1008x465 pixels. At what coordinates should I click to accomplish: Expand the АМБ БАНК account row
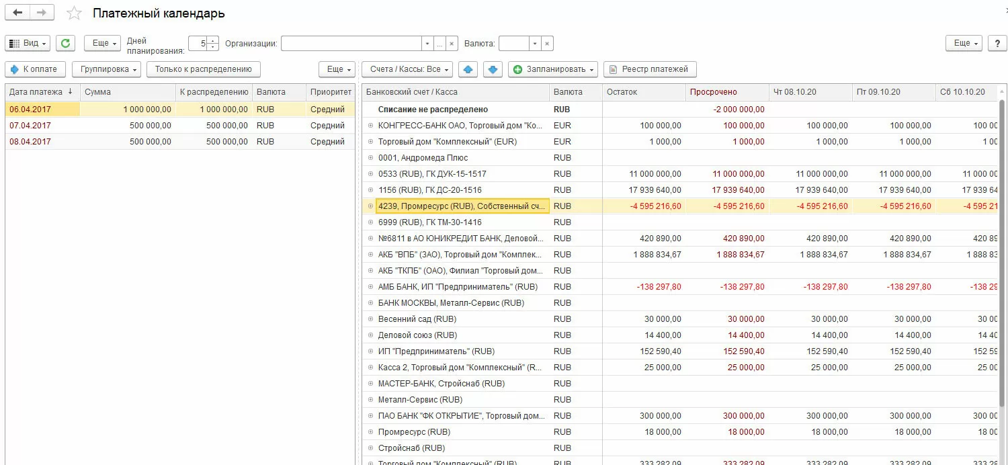point(370,287)
